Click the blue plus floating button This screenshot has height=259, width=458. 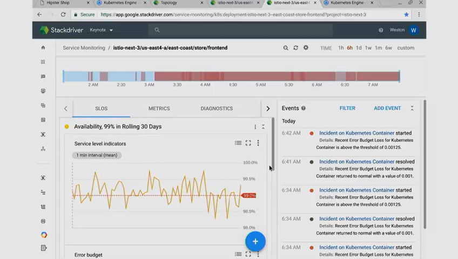[x=255, y=242]
